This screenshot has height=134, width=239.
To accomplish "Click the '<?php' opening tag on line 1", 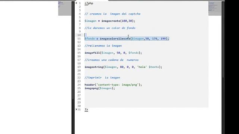I will (89, 3).
